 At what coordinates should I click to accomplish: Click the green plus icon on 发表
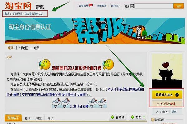[132, 117]
